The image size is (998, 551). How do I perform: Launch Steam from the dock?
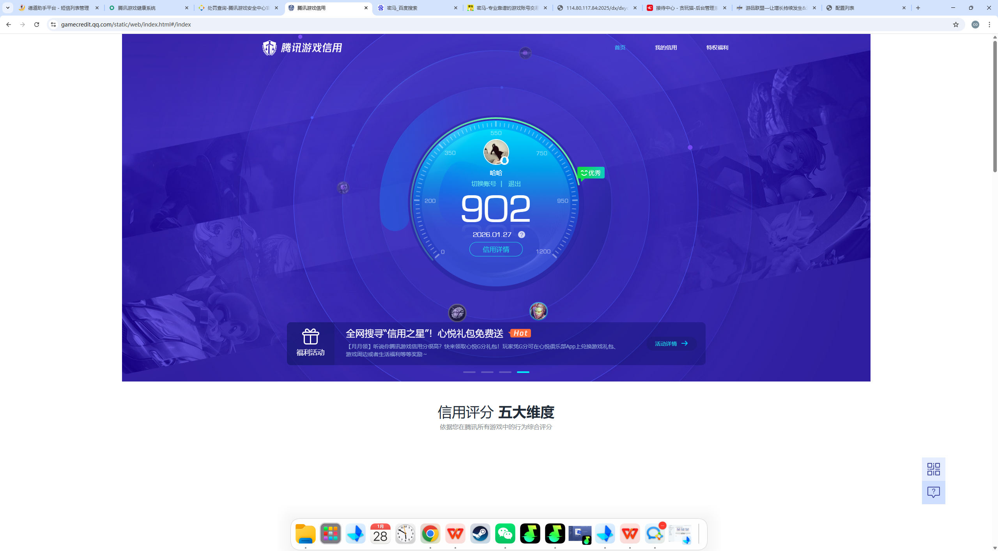tap(480, 533)
